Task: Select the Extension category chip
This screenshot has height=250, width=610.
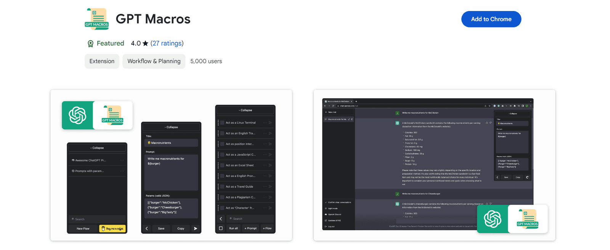Action: pyautogui.click(x=102, y=61)
